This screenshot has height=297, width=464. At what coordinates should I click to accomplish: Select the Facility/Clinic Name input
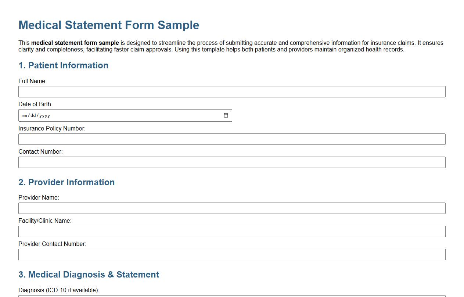click(231, 231)
